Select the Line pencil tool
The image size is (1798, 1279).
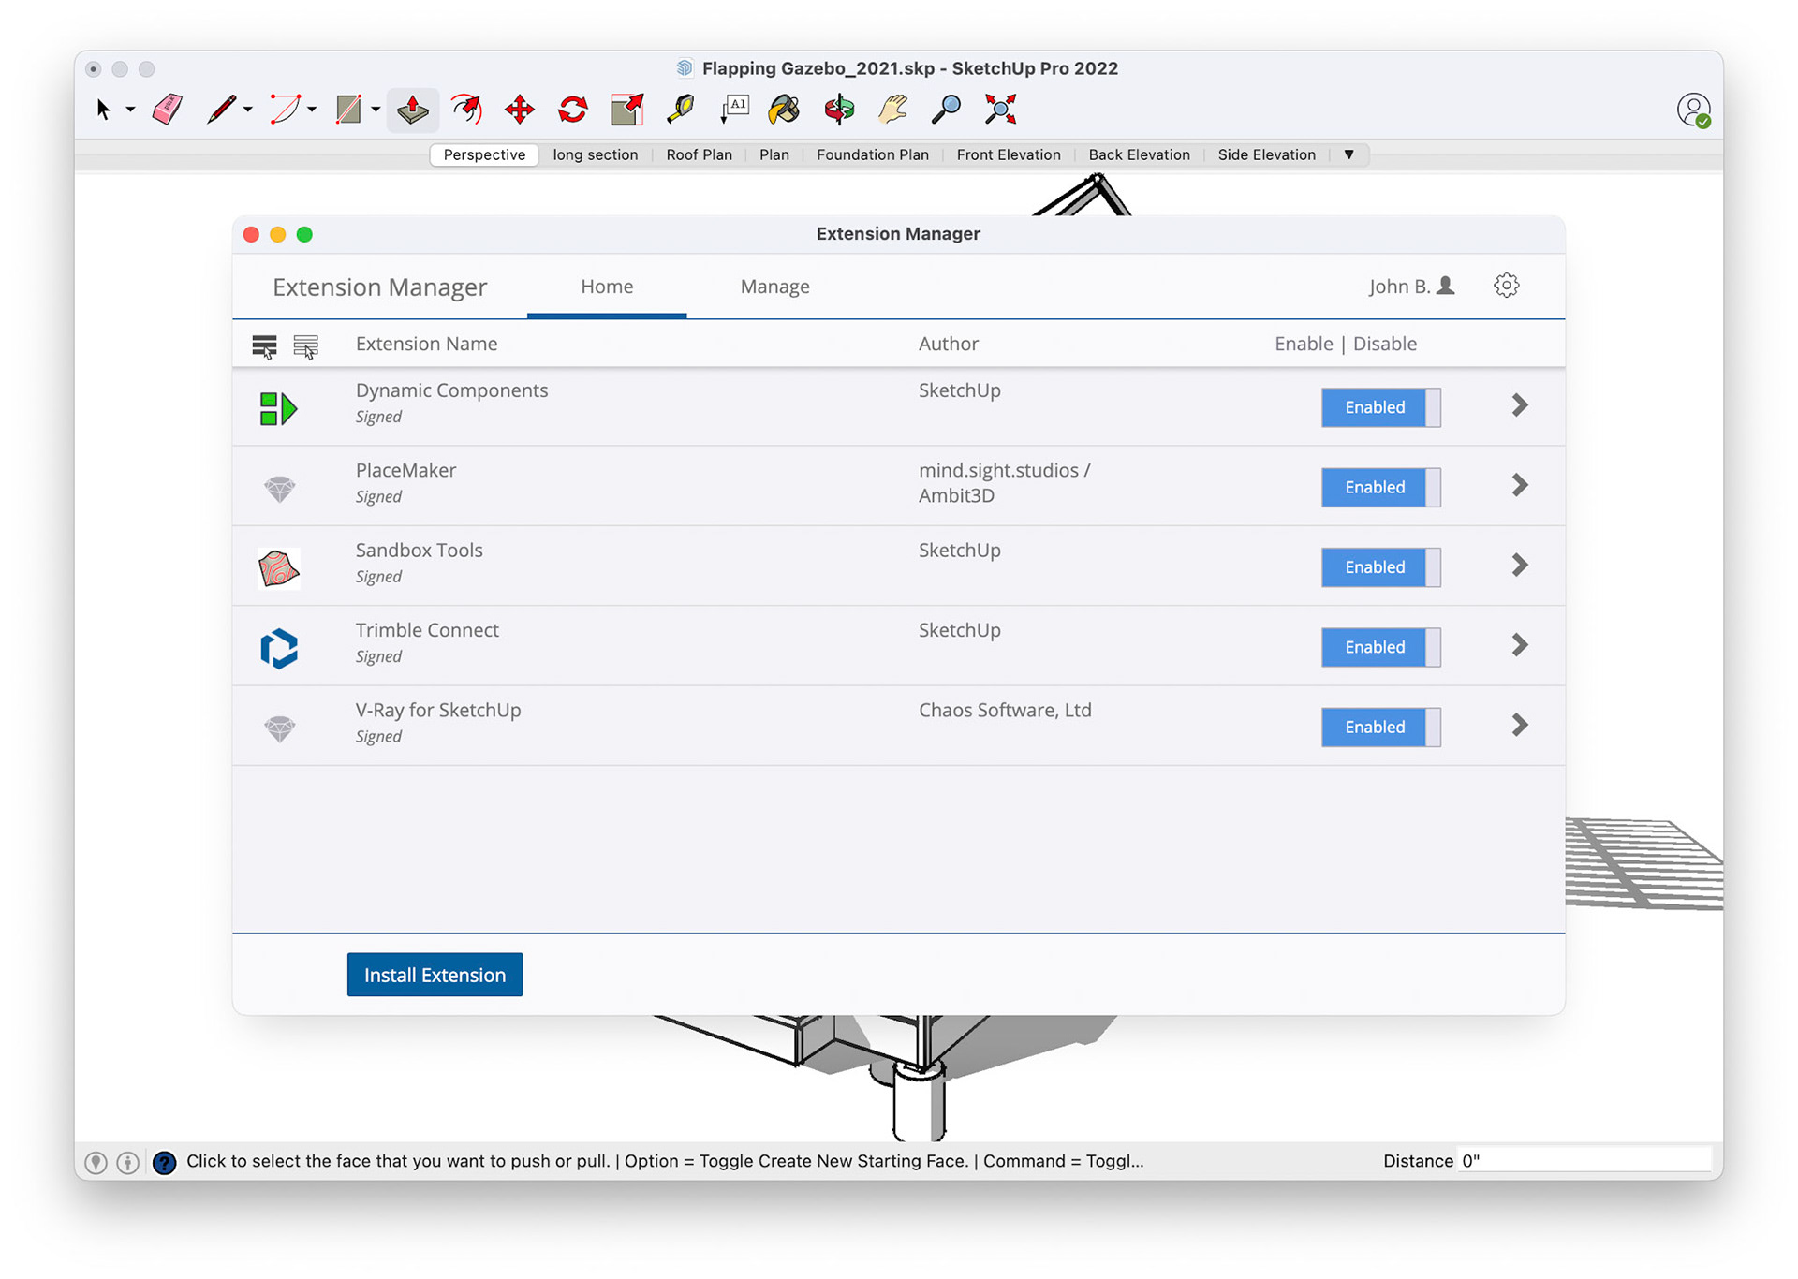coord(221,110)
